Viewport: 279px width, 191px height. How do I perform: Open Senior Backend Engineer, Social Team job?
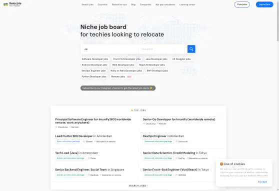coord(89,169)
